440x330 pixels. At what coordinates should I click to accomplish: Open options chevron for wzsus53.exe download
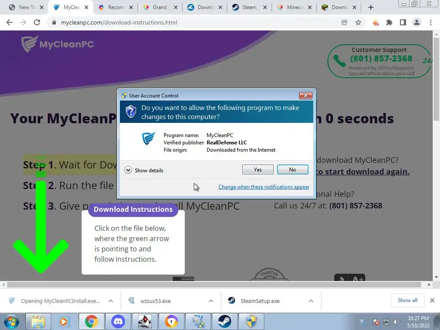(211, 301)
